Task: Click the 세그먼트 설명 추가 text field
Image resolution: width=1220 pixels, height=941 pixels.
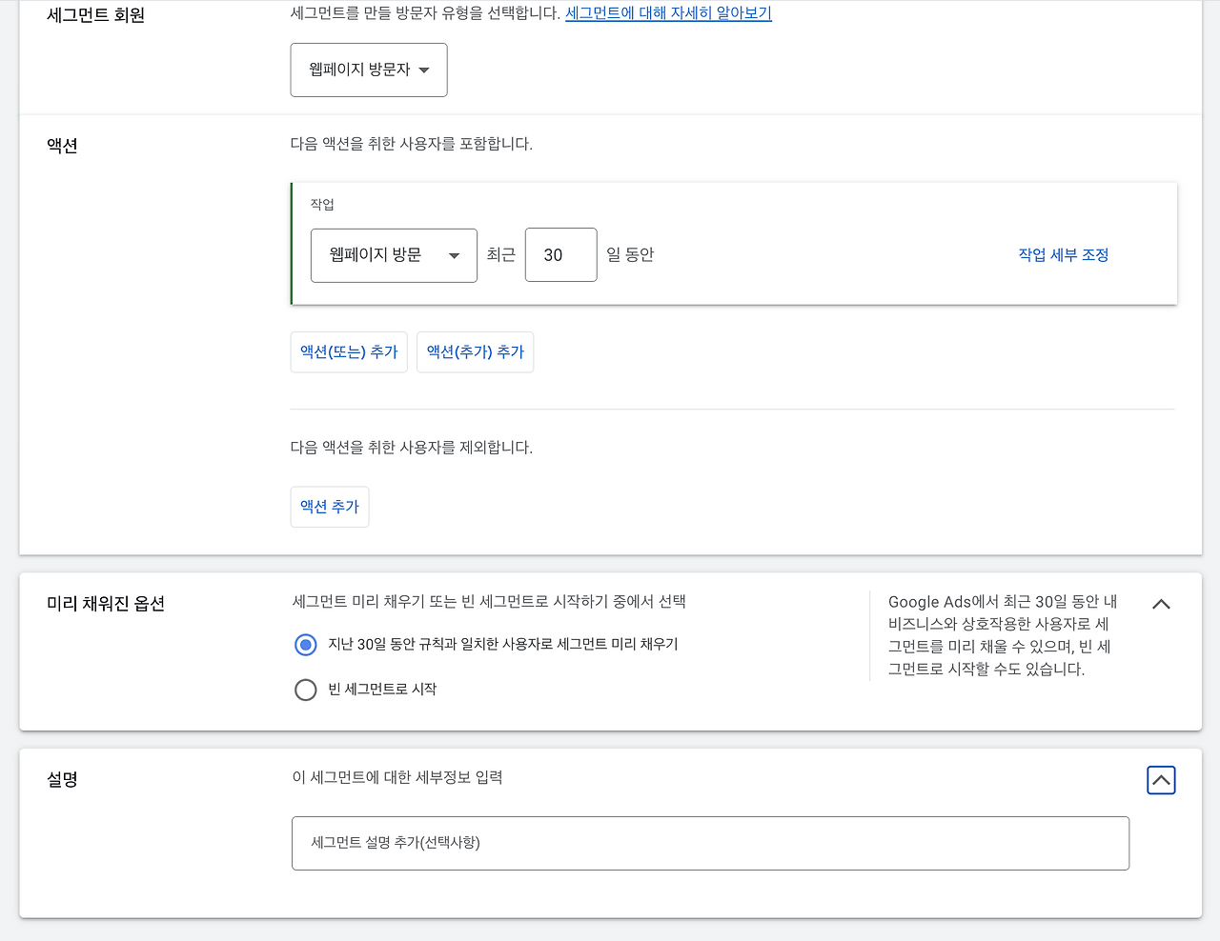Action: click(709, 843)
